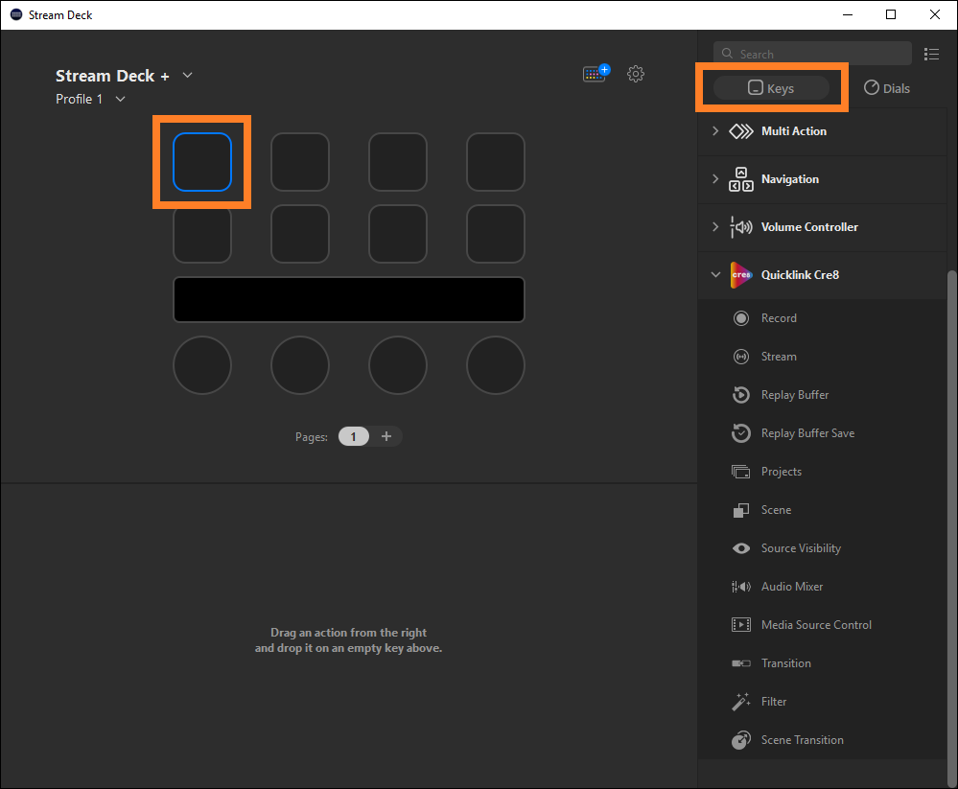Select the highlighted first key slot
The height and width of the screenshot is (789, 958).
pos(202,162)
